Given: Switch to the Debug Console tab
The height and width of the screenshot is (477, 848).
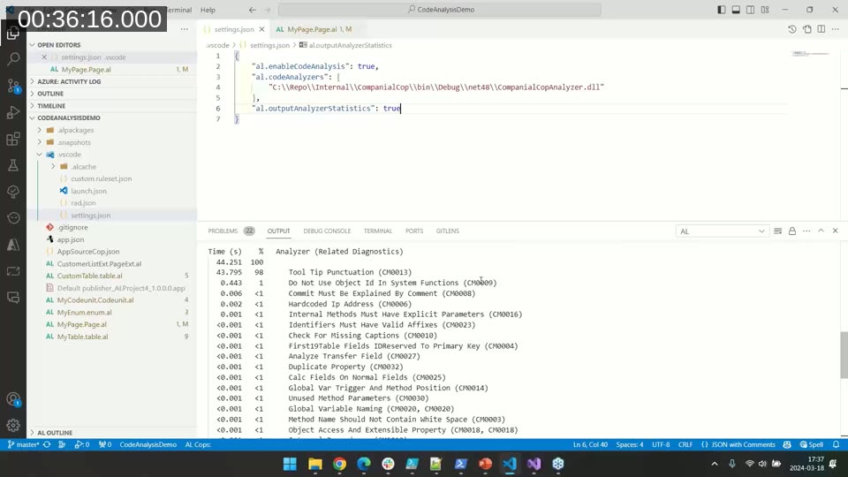Looking at the screenshot, I should 327,231.
